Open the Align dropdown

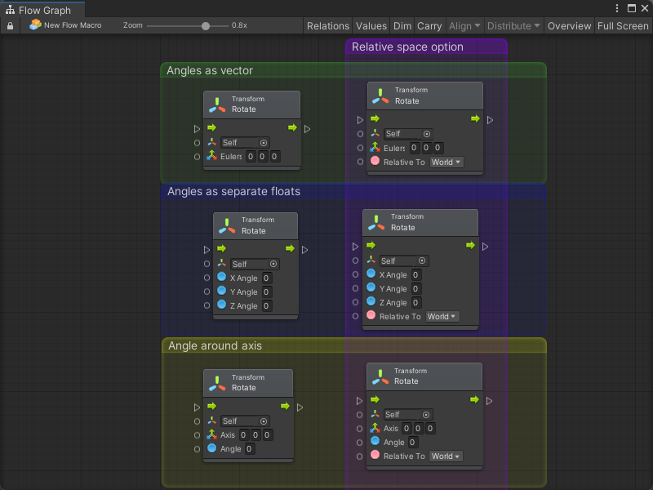tap(464, 26)
